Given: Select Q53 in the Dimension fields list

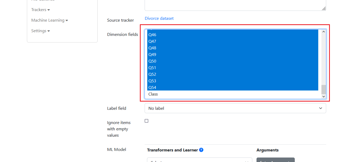Looking at the screenshot, I should pos(232,81).
